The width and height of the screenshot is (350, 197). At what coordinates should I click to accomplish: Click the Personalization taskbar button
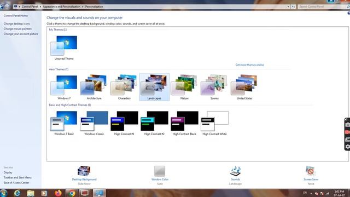[x=99, y=193]
